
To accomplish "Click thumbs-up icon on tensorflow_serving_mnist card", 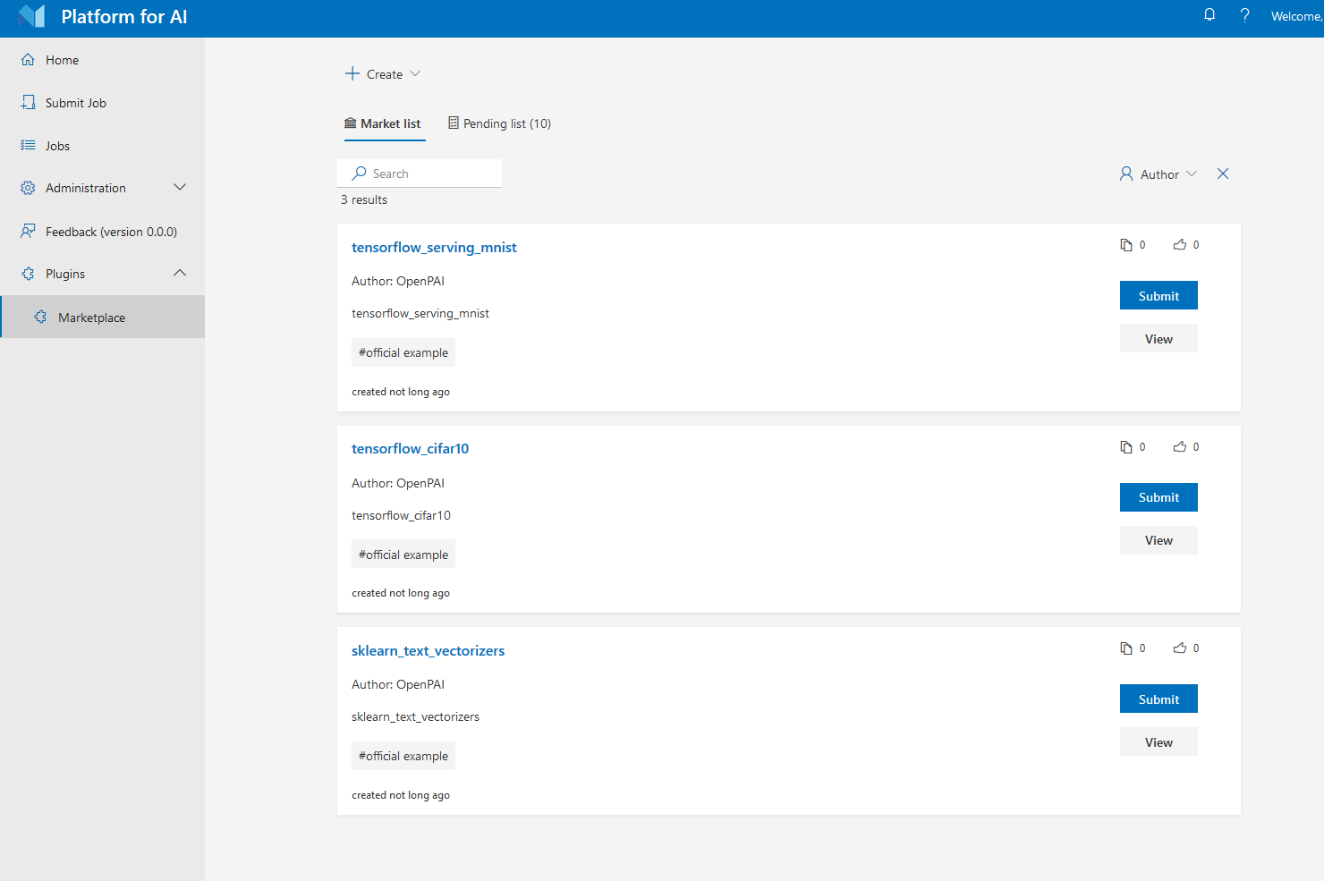I will coord(1180,244).
